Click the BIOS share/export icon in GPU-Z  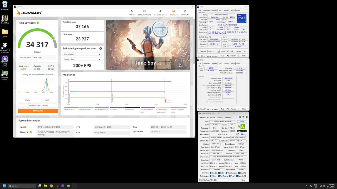(238, 134)
